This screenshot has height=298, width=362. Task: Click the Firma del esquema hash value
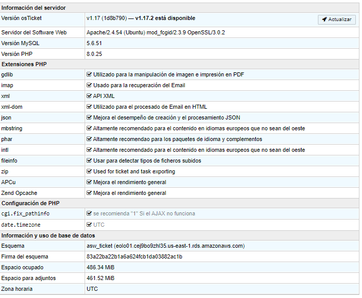pos(134,256)
